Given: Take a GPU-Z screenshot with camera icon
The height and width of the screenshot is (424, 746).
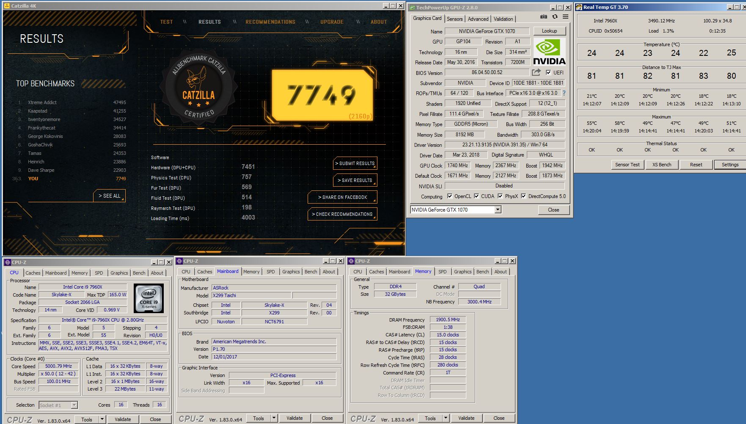Looking at the screenshot, I should (x=543, y=17).
